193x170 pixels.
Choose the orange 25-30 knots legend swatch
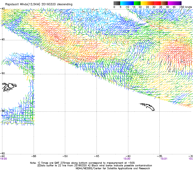coord(151,3)
